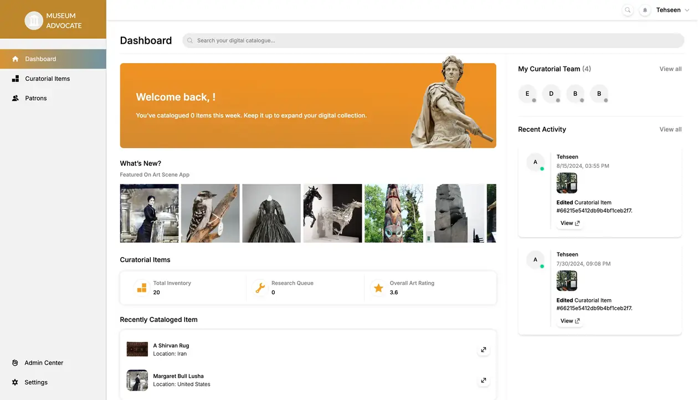This screenshot has height=400, width=698.
Task: Open the stone monolith featured thumbnail
Action: click(455, 213)
